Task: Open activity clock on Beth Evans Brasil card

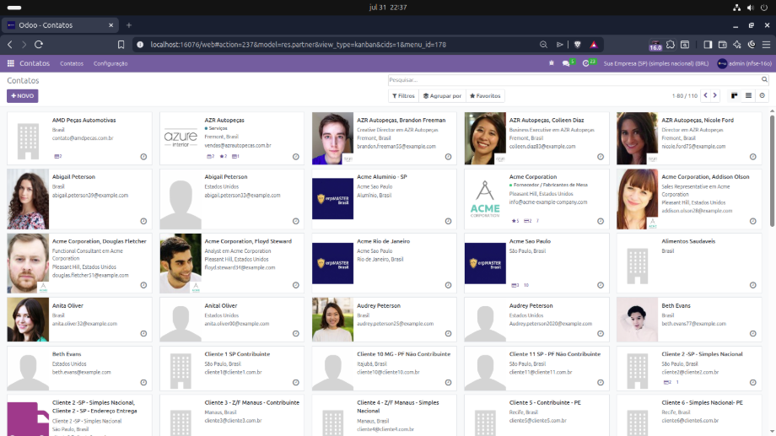Action: click(752, 334)
